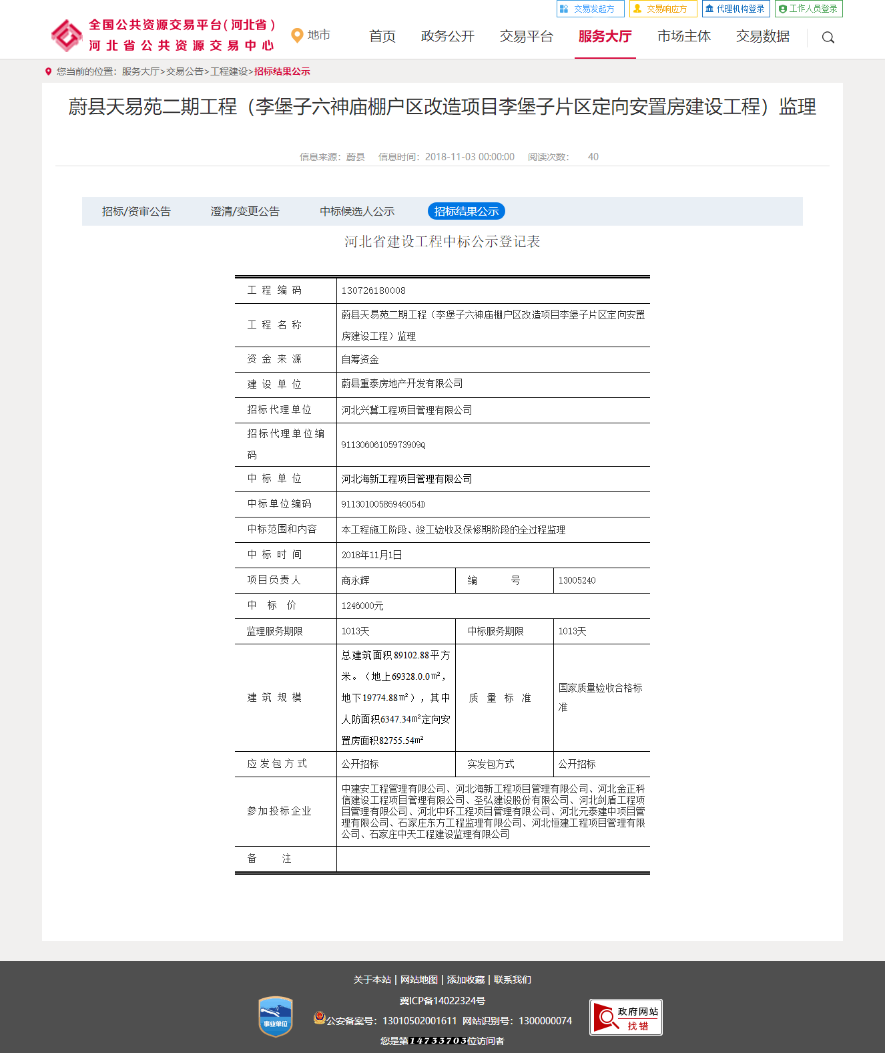
Task: Switch to 招标/资审公告 tab
Action: [136, 212]
